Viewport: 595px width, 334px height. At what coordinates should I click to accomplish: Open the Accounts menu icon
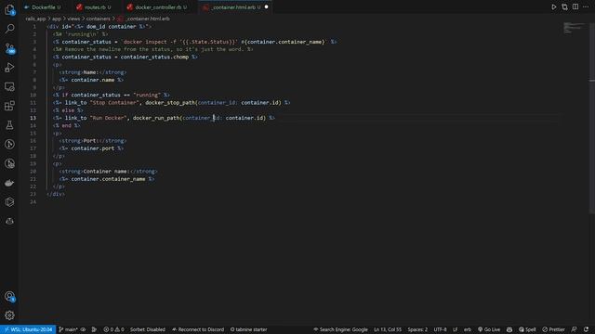[x=9, y=296]
